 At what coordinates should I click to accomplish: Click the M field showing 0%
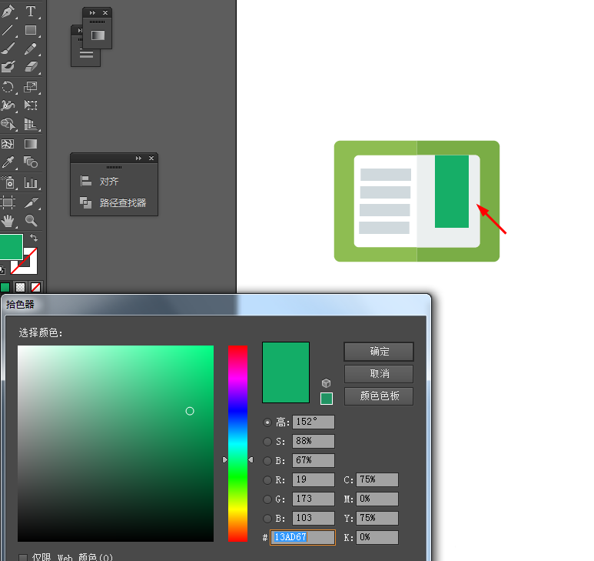point(377,499)
